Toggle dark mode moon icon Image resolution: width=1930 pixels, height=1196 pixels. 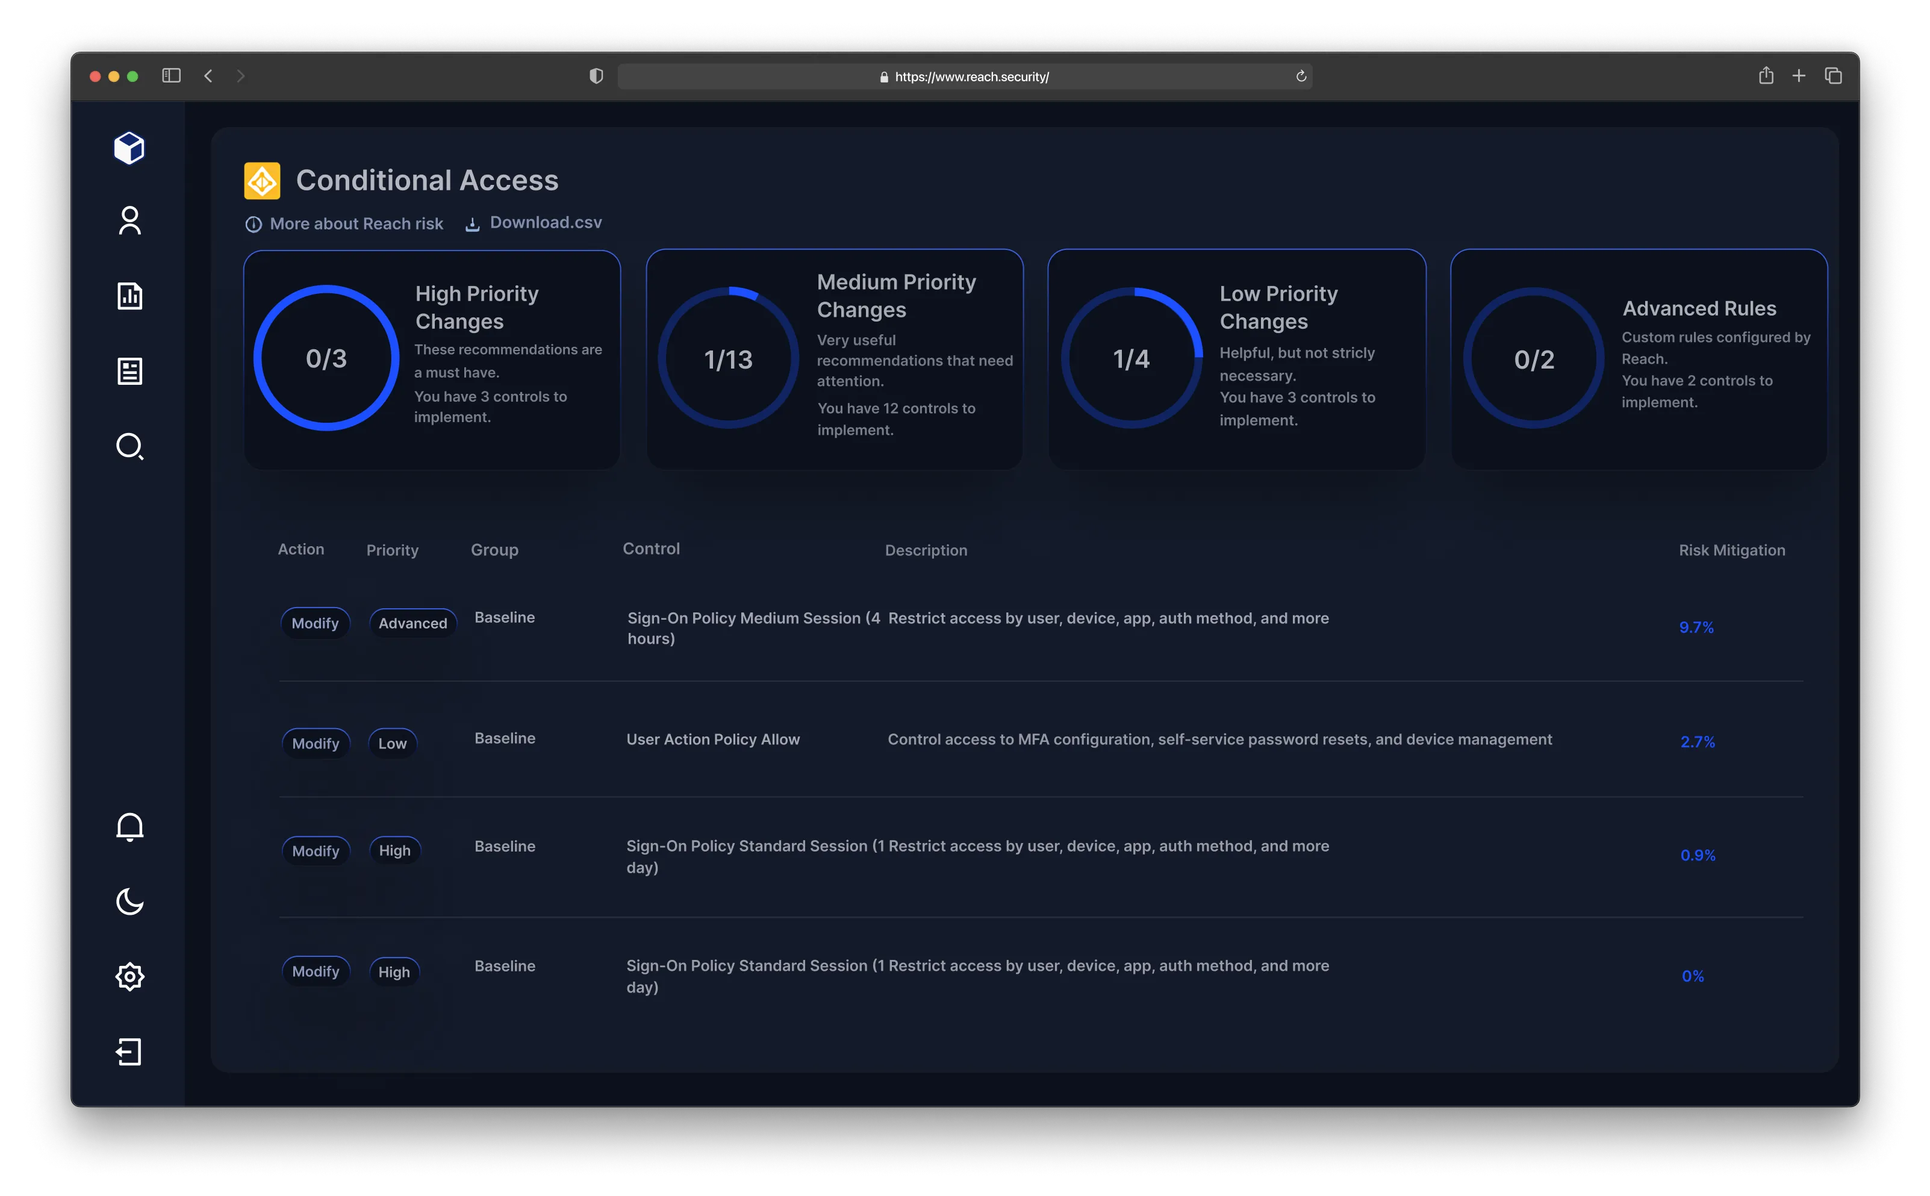point(129,901)
